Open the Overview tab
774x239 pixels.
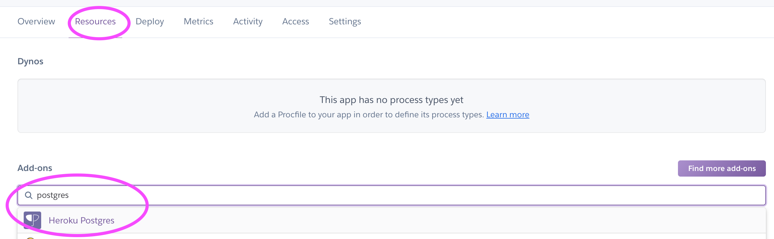[x=36, y=21]
